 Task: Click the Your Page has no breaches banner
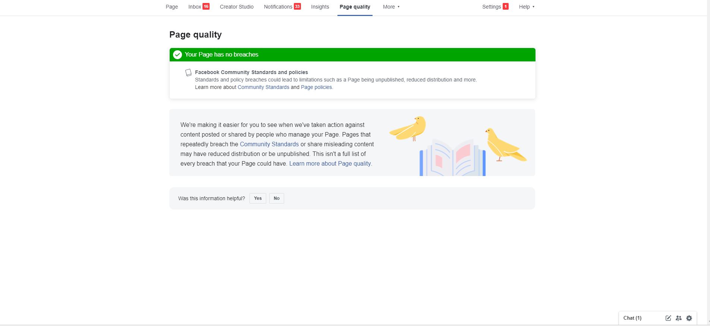point(352,55)
